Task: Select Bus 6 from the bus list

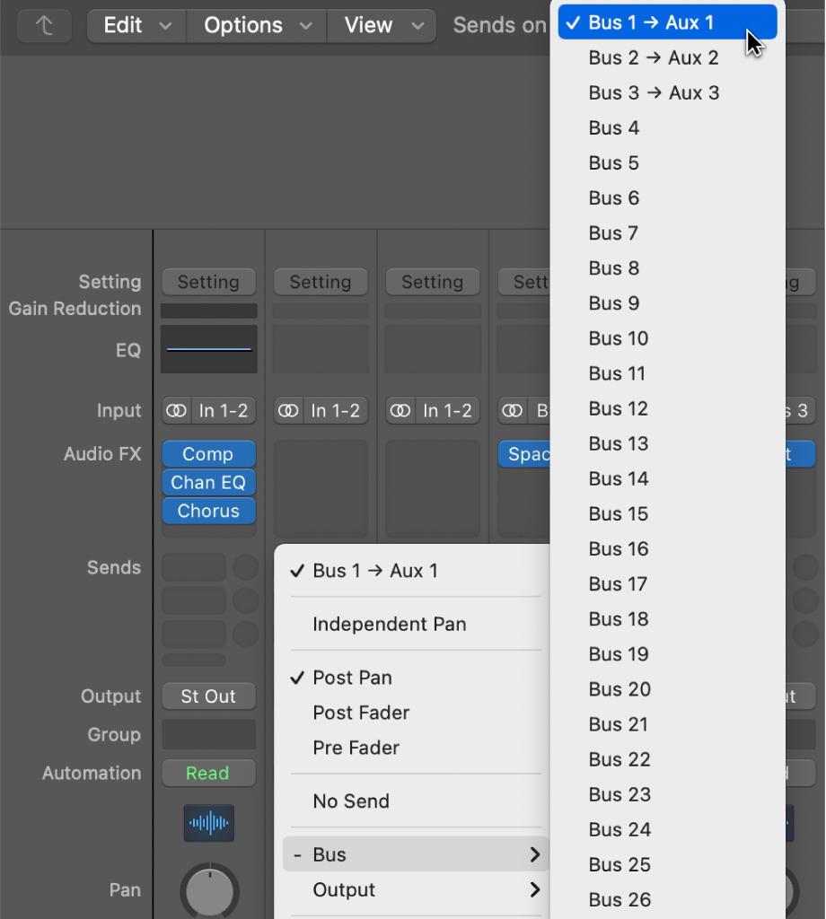Action: coord(668,198)
